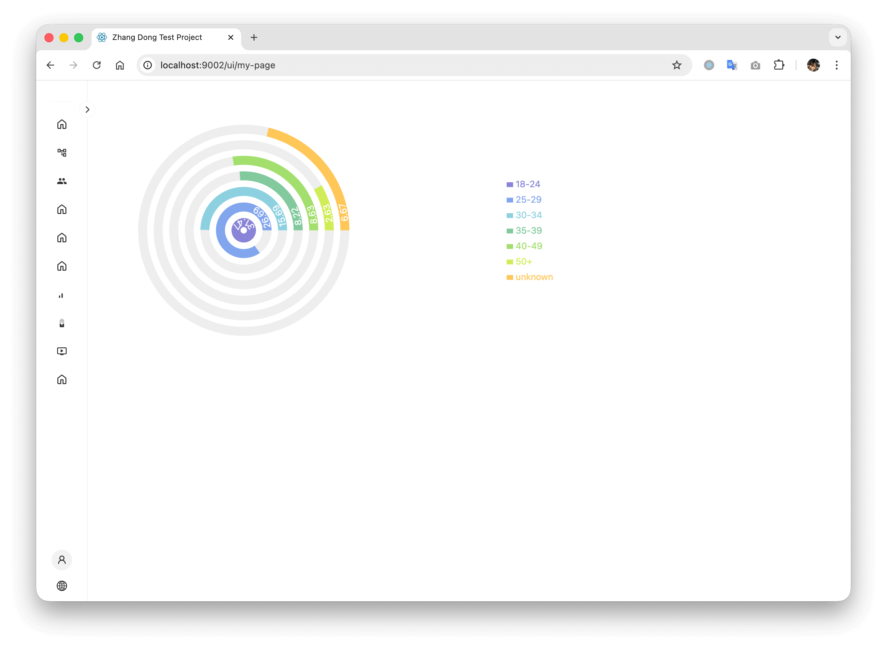Open the Google Translate extension
This screenshot has height=649, width=887.
[732, 65]
